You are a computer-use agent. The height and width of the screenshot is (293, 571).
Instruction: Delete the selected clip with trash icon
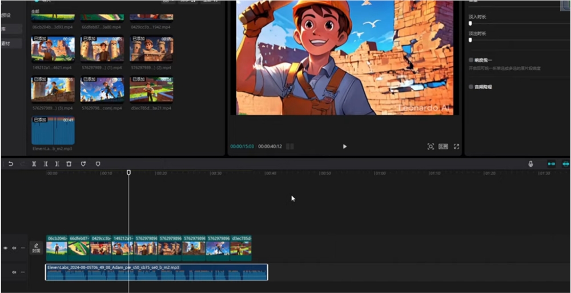tap(69, 164)
